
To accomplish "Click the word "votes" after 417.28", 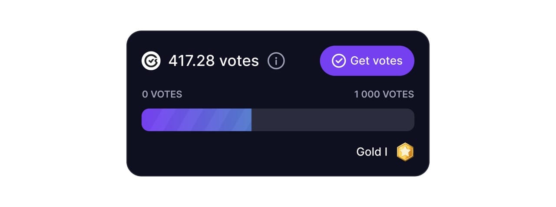I will tap(239, 61).
